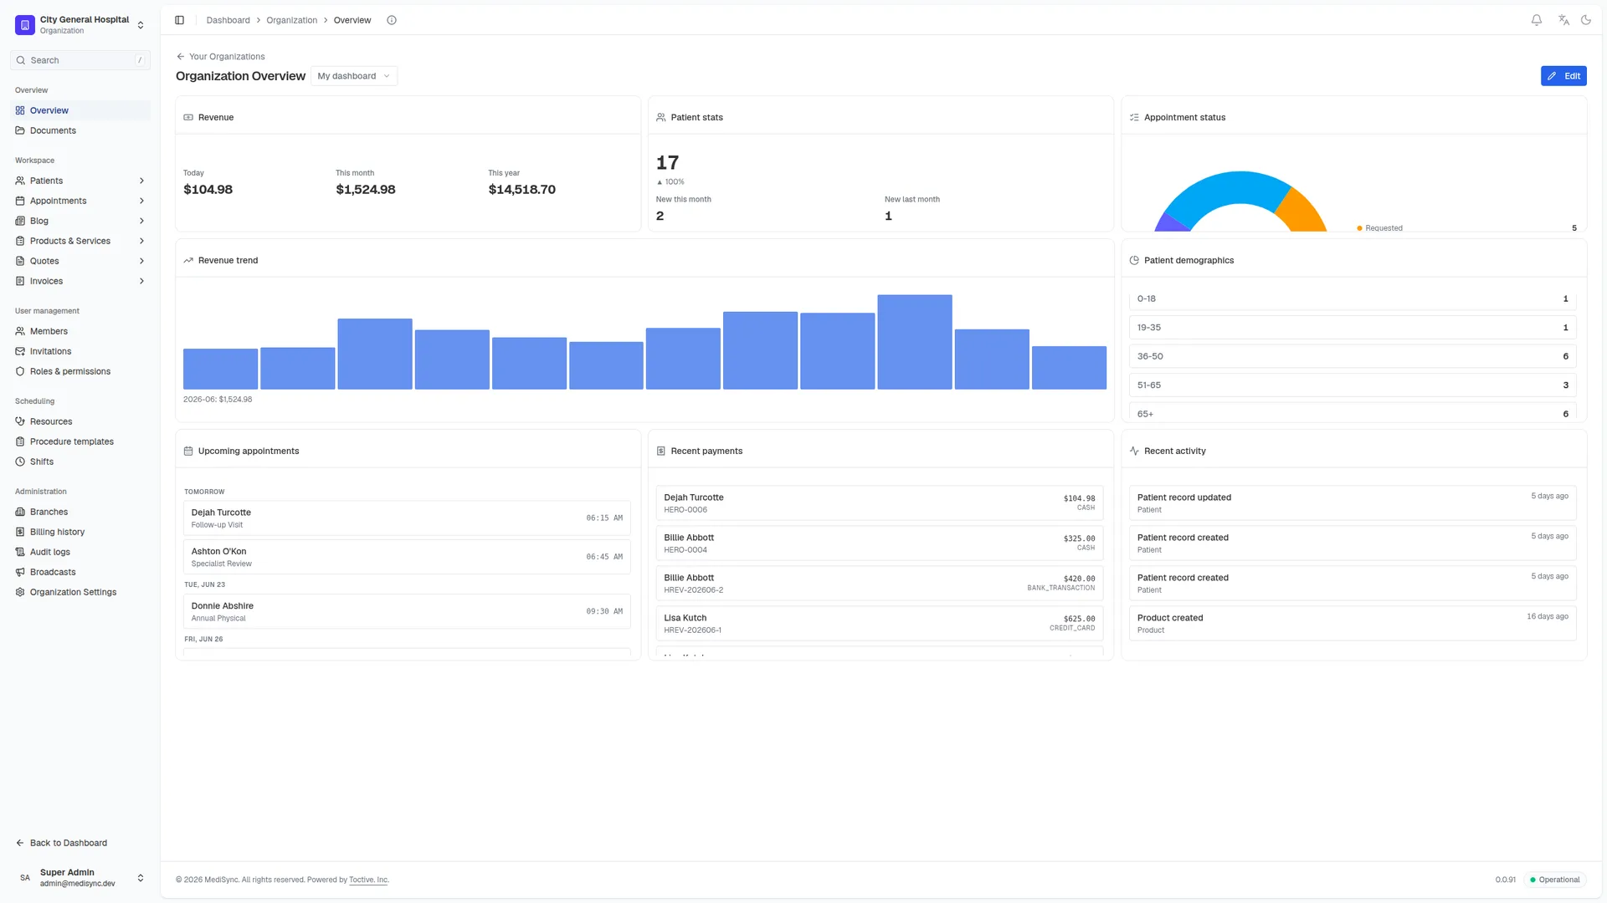The width and height of the screenshot is (1607, 903).
Task: Open Lisa Kutch HREV-202606-1 payment
Action: [880, 624]
